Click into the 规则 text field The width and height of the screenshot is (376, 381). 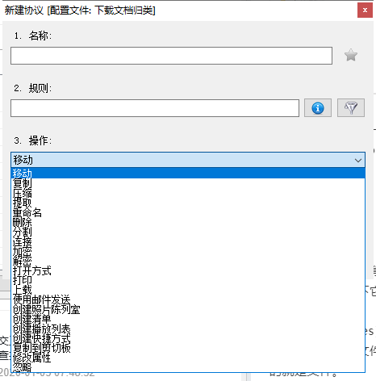pyautogui.click(x=155, y=108)
